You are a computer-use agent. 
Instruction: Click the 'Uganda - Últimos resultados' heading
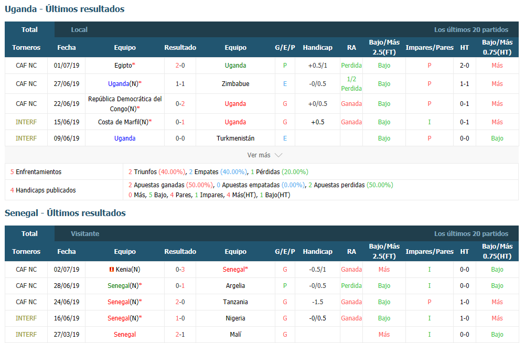pyautogui.click(x=65, y=9)
